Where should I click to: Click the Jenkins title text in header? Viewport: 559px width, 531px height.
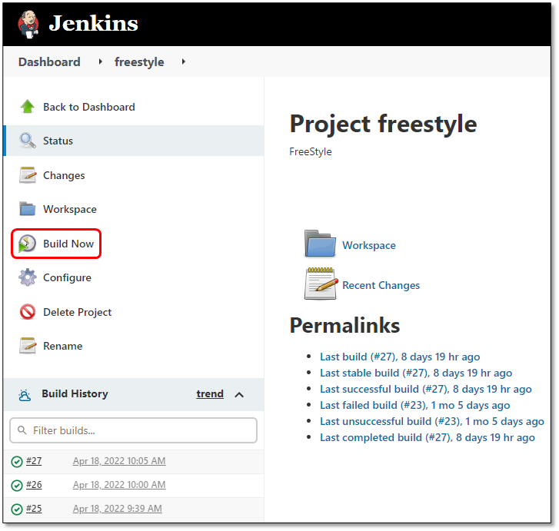93,24
